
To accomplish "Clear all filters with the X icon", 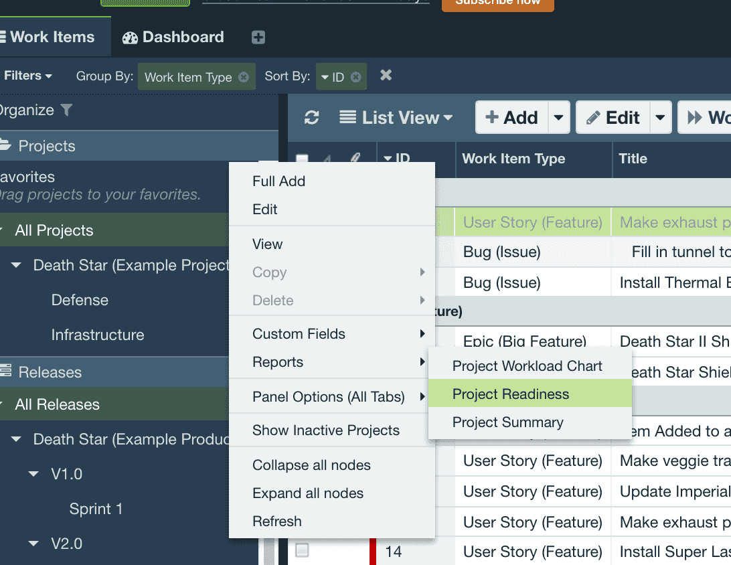I will (x=386, y=76).
